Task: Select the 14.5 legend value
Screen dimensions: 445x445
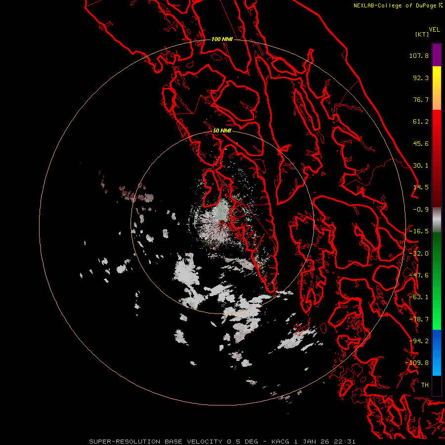Action: tap(421, 187)
